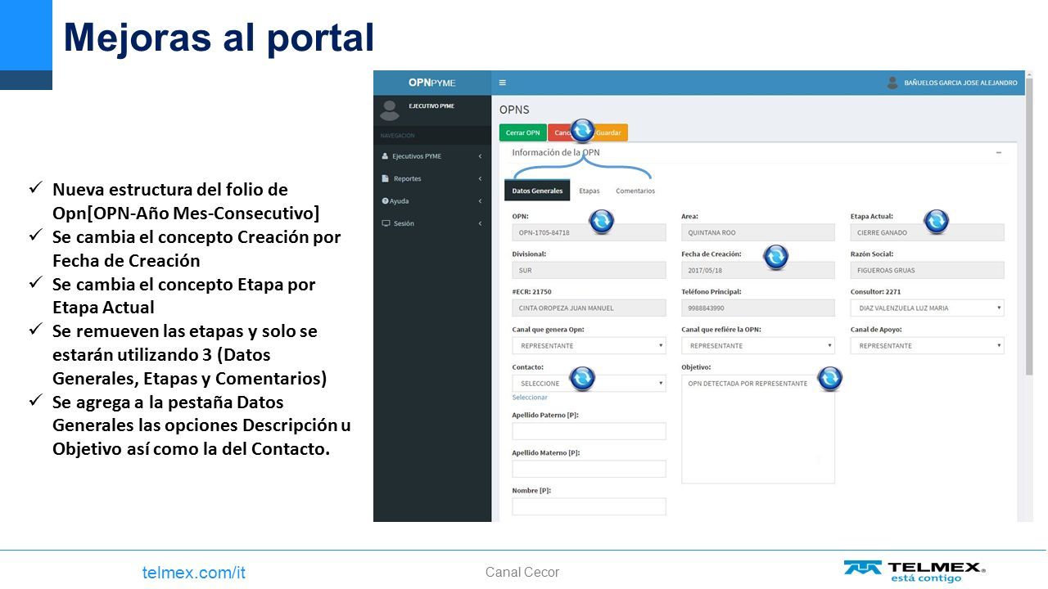The width and height of the screenshot is (1048, 589).
Task: Click the OPNPYME logo in the header
Action: 431,83
